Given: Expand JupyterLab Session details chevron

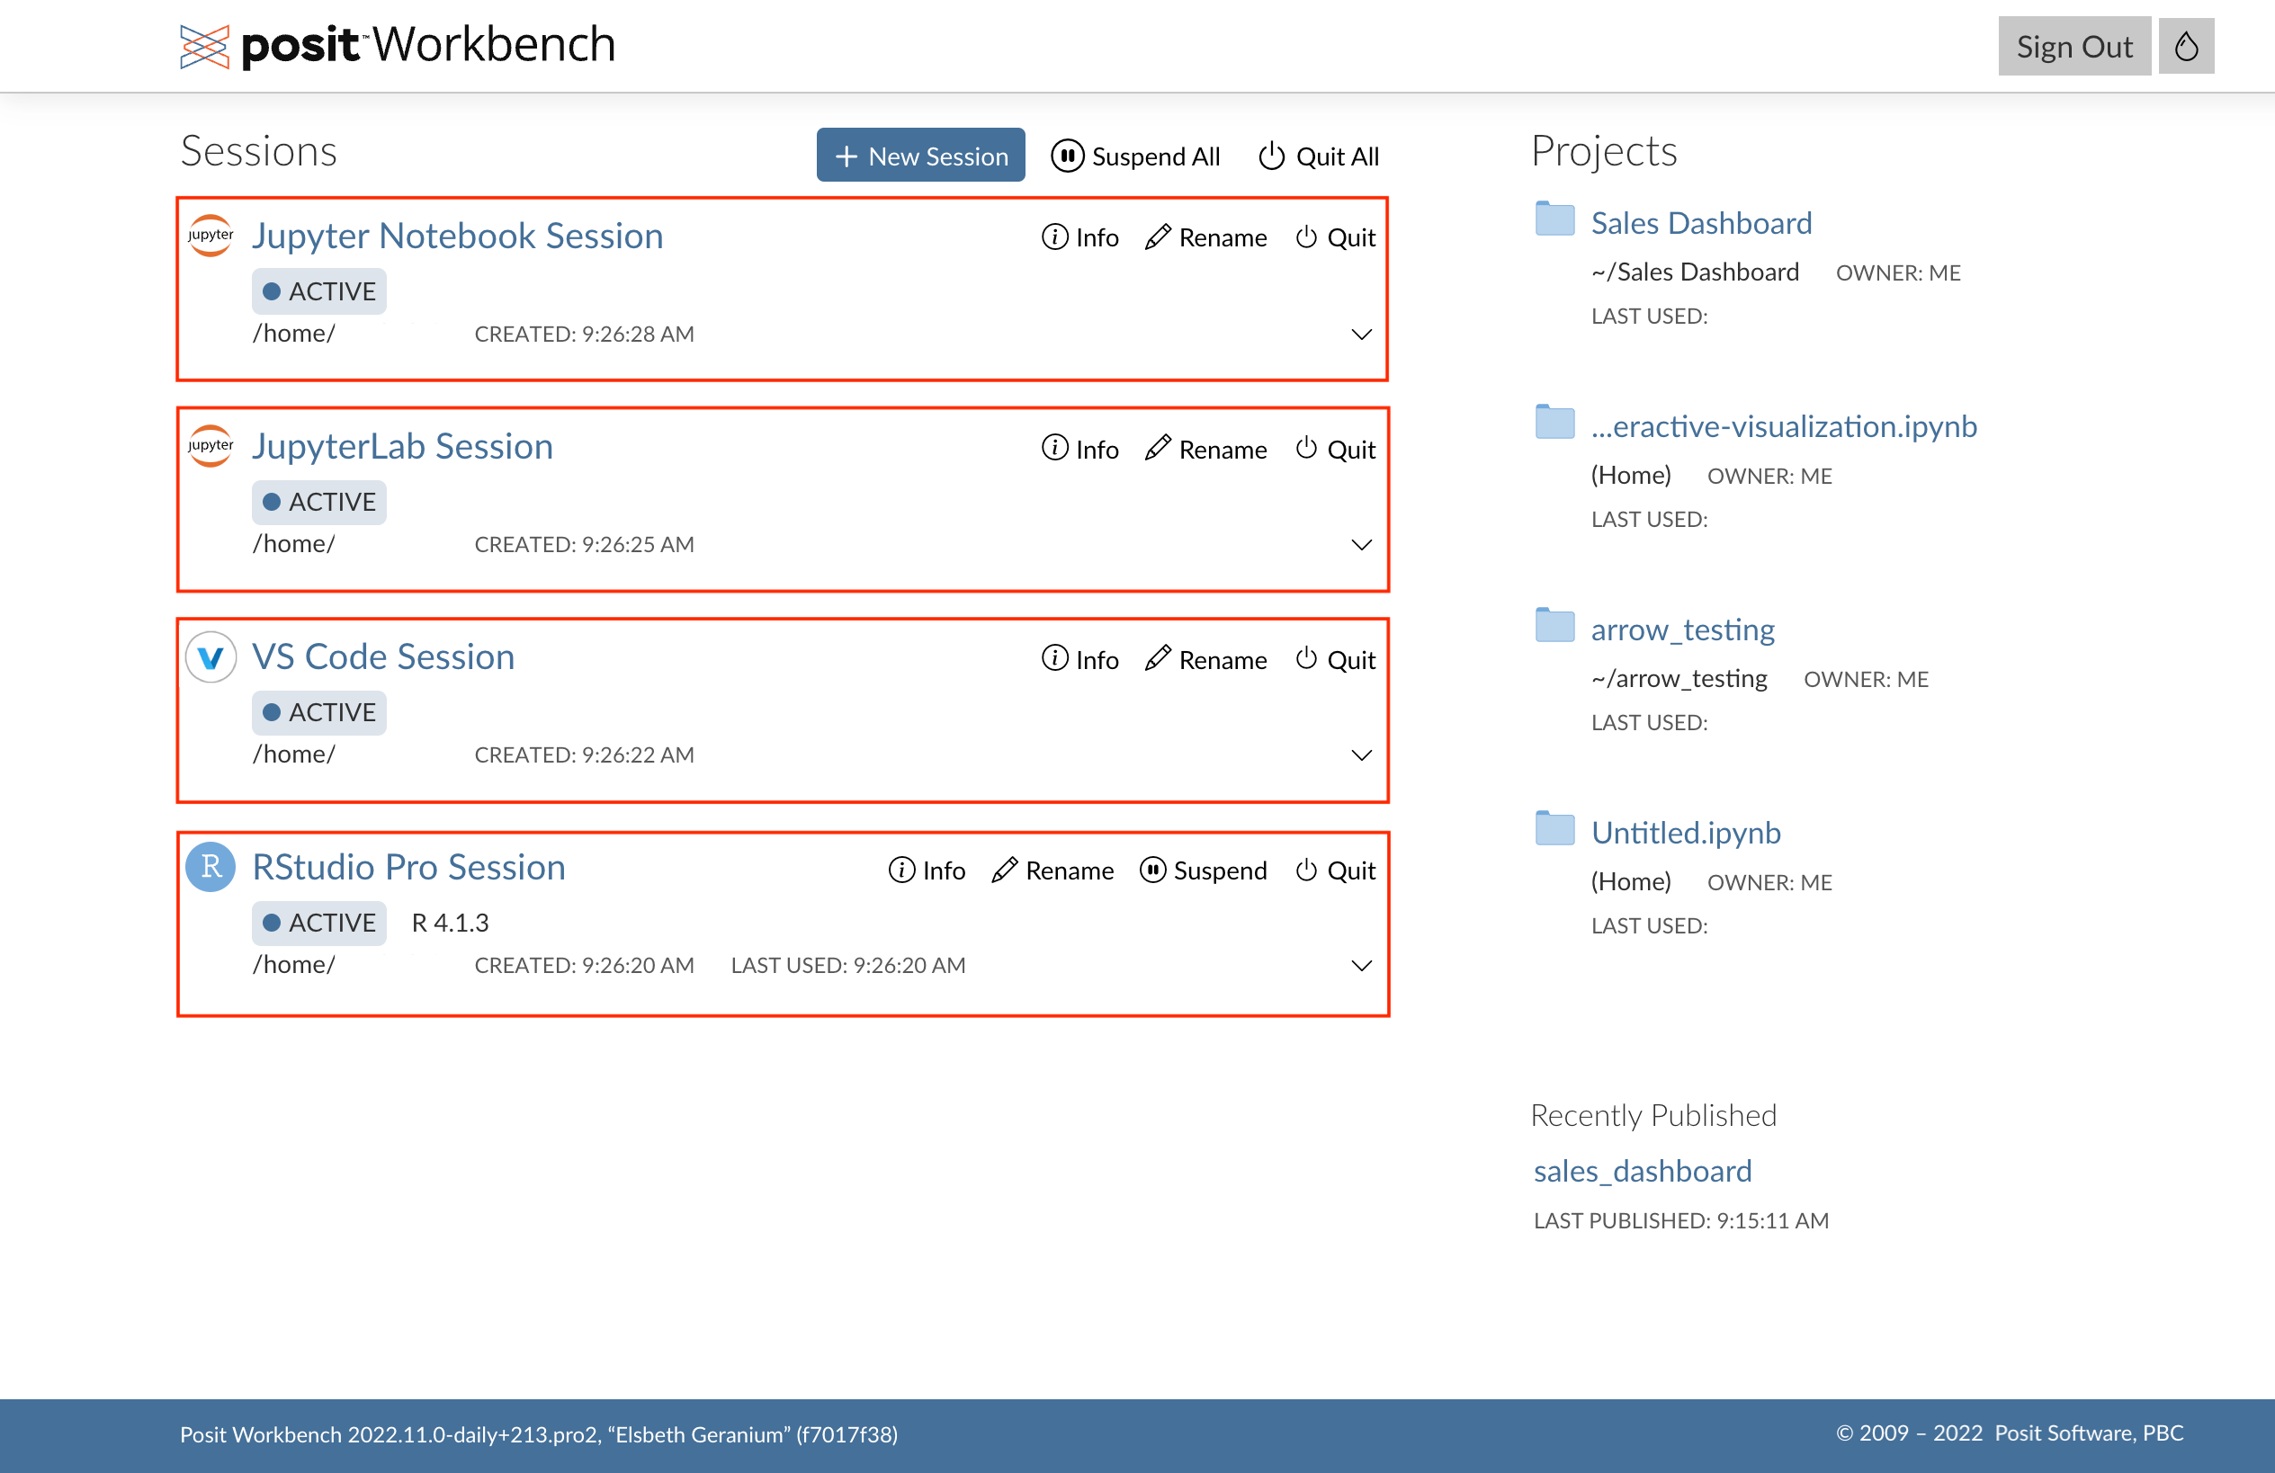Looking at the screenshot, I should [x=1361, y=545].
